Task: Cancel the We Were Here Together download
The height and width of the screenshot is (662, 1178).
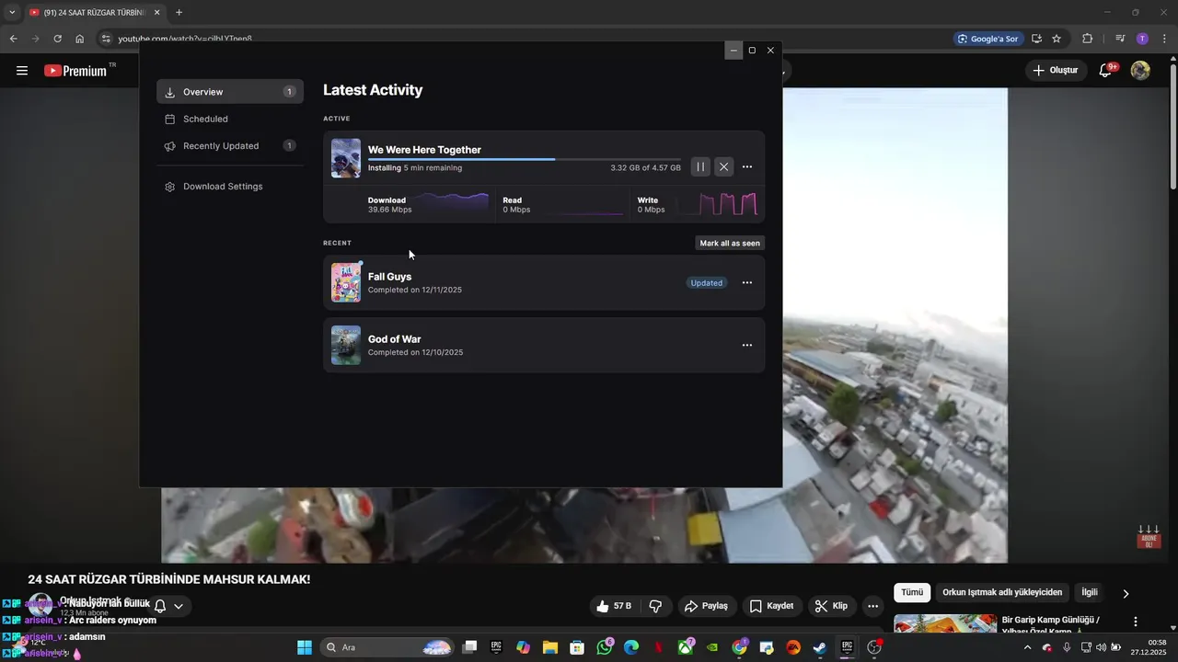Action: coord(724,166)
